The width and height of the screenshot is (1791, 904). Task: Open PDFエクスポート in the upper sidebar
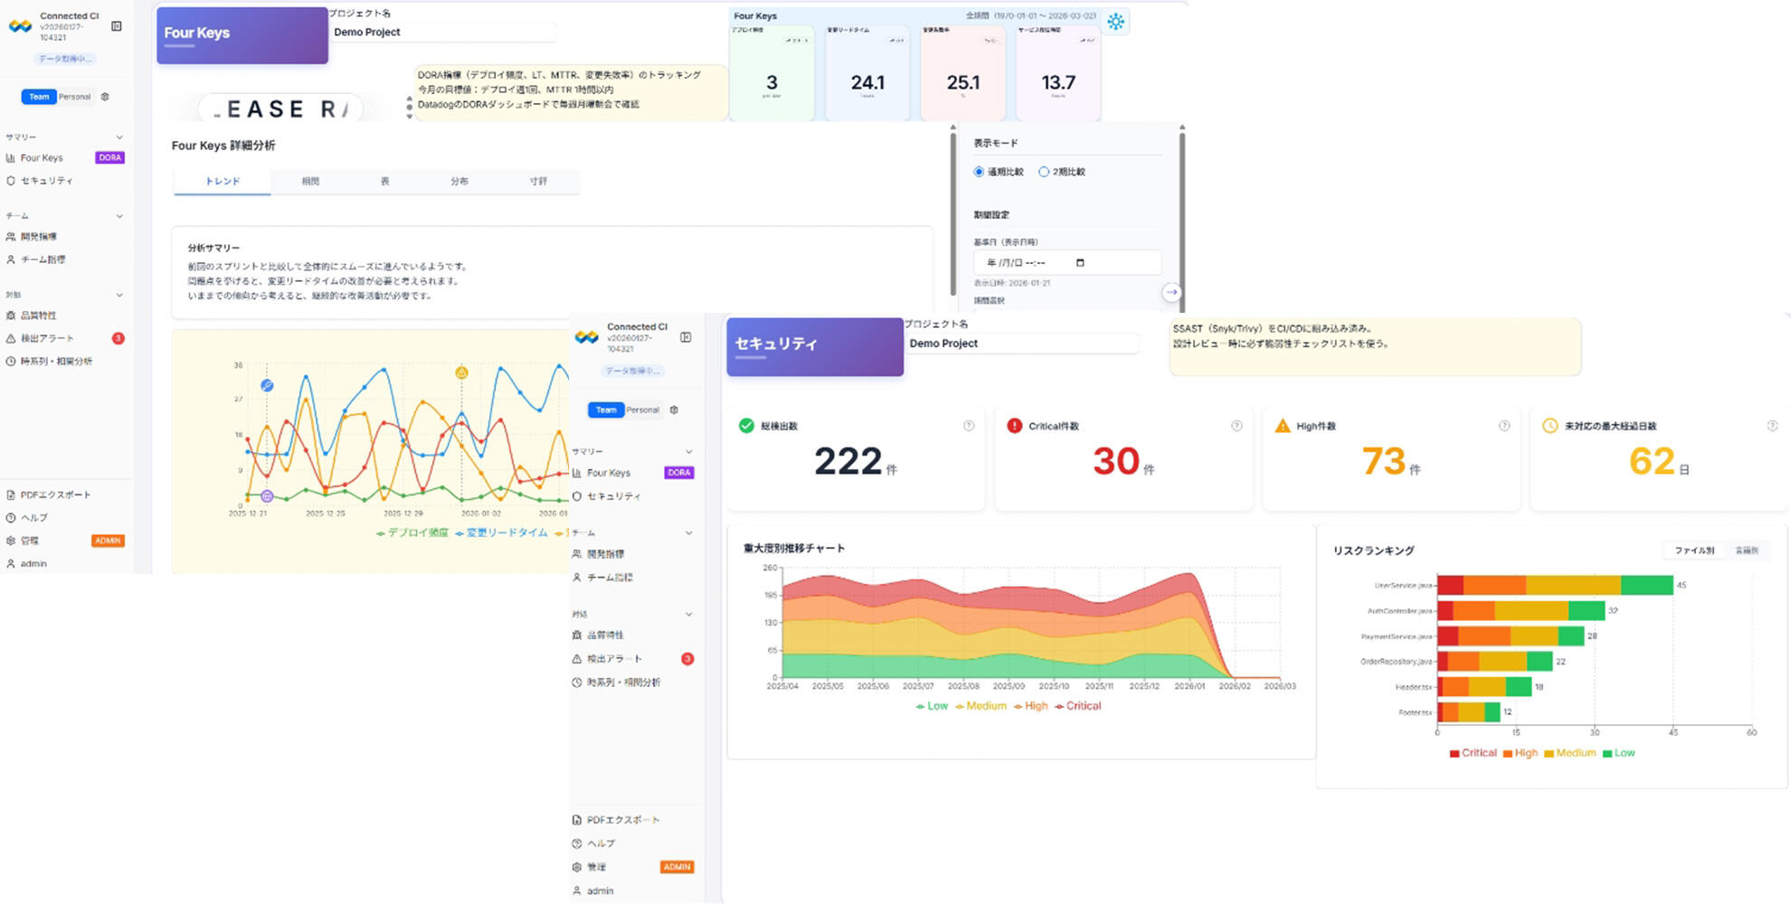click(x=56, y=495)
